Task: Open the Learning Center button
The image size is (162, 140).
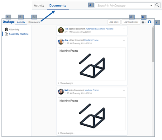Action: (131, 22)
